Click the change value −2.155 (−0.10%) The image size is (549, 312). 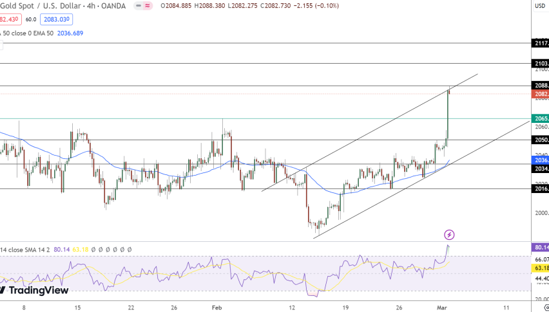click(316, 6)
